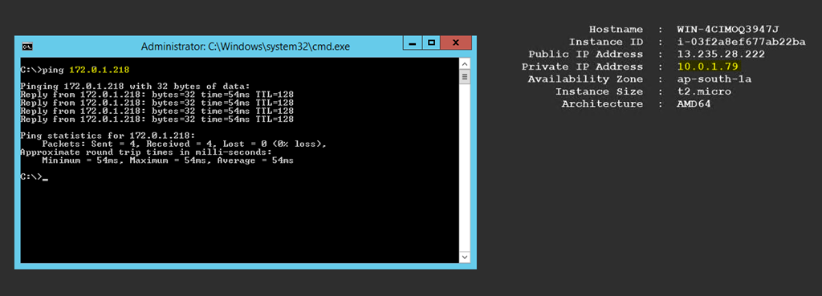This screenshot has height=296, width=822.
Task: Click the 'Minimum = 54ms, Maximum = 54ms' line
Action: 168,161
